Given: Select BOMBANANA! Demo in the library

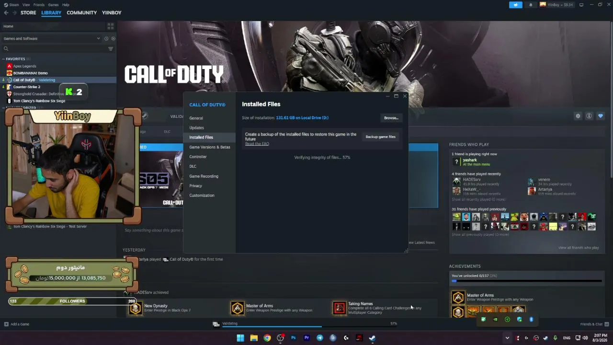Looking at the screenshot, I should 30,73.
